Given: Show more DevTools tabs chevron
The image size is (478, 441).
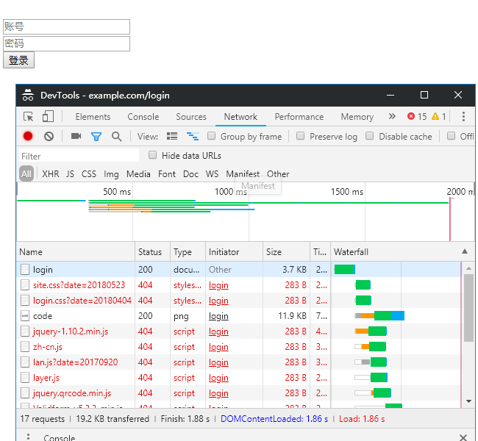Looking at the screenshot, I should click(x=392, y=116).
